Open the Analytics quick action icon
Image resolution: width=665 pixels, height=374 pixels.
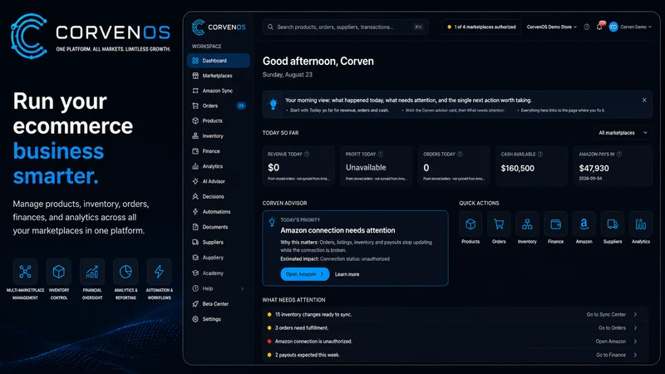pyautogui.click(x=641, y=224)
